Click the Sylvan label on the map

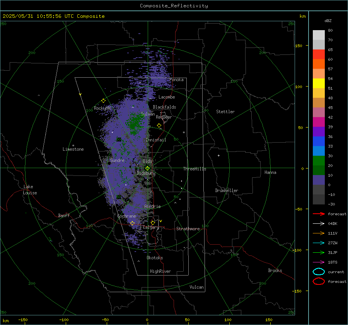click(x=148, y=114)
